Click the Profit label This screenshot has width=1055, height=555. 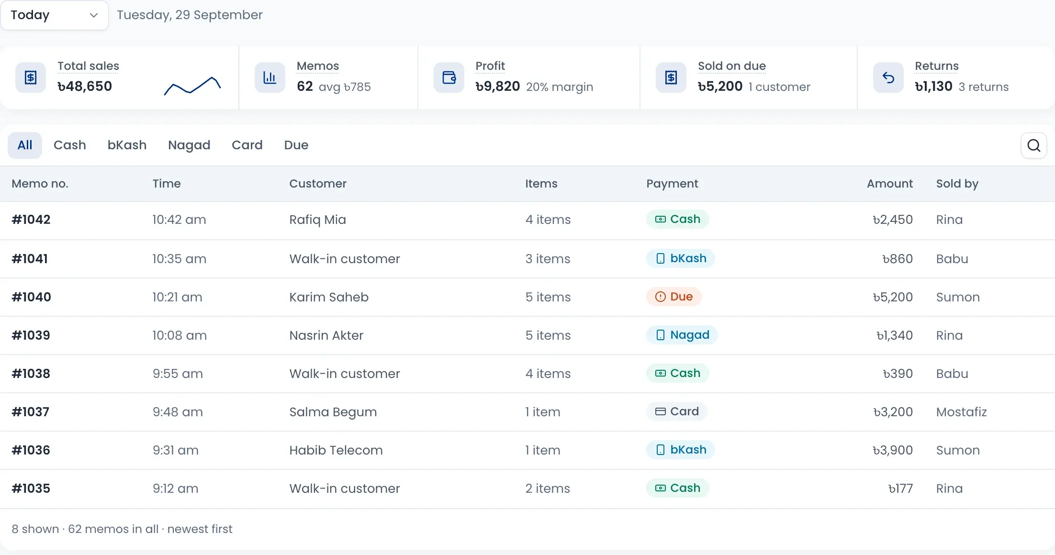(x=490, y=66)
